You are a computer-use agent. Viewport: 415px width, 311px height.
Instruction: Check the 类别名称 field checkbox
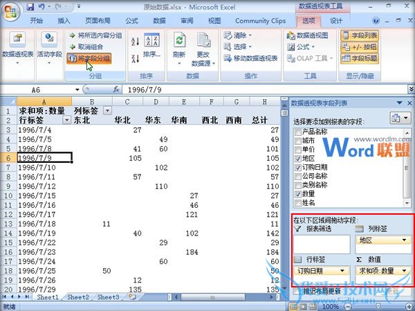pyautogui.click(x=298, y=185)
